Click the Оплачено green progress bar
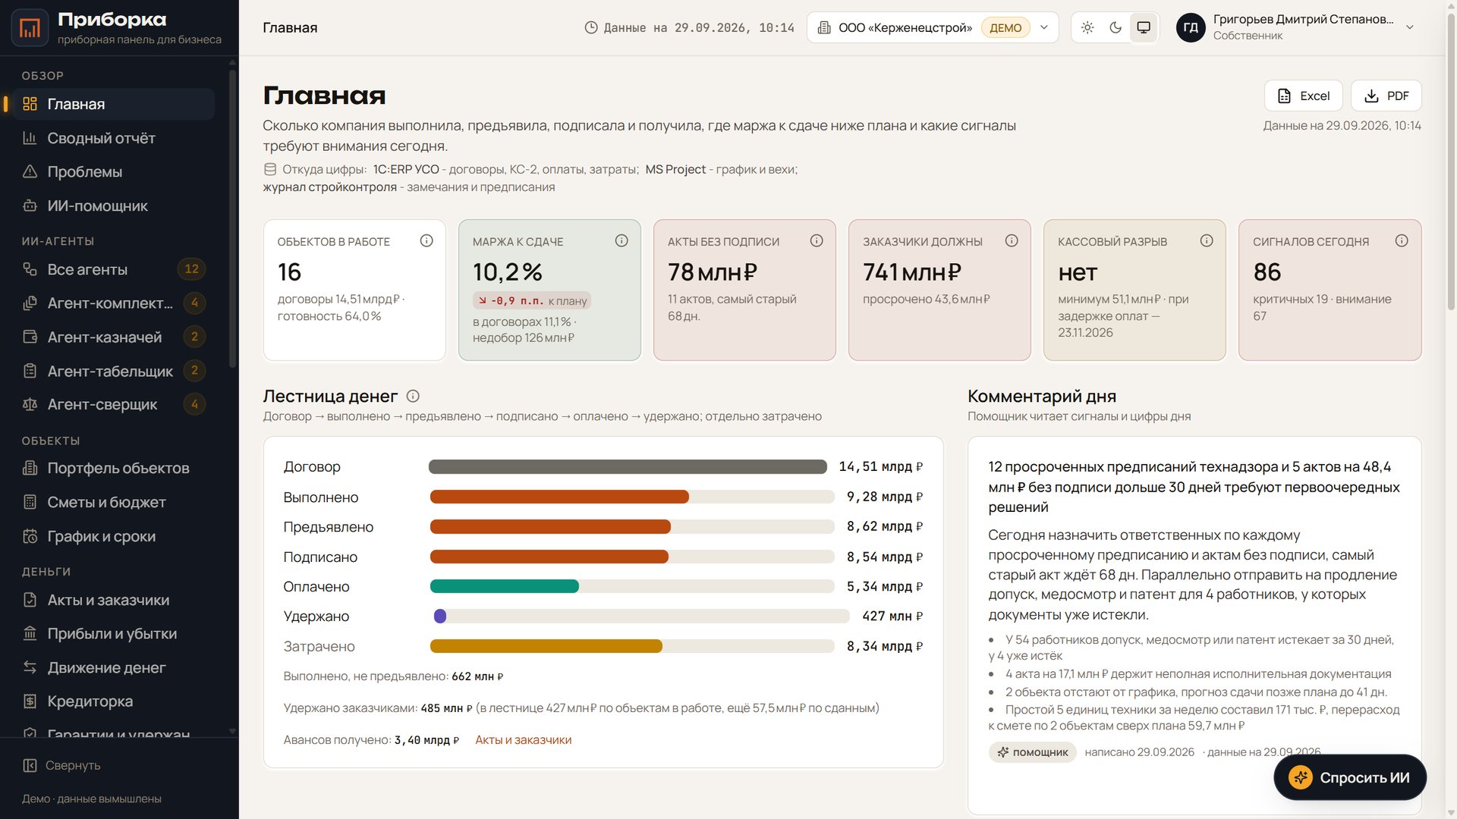 (x=504, y=586)
